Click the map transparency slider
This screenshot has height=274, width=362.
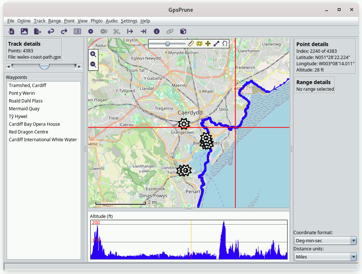pos(168,44)
